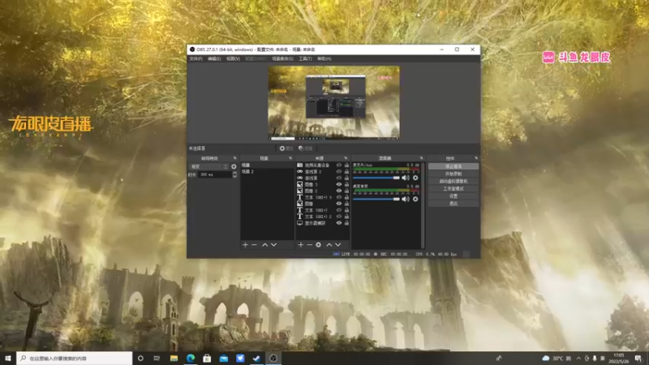Open the 渐变 transition type dropdown

pos(209,167)
